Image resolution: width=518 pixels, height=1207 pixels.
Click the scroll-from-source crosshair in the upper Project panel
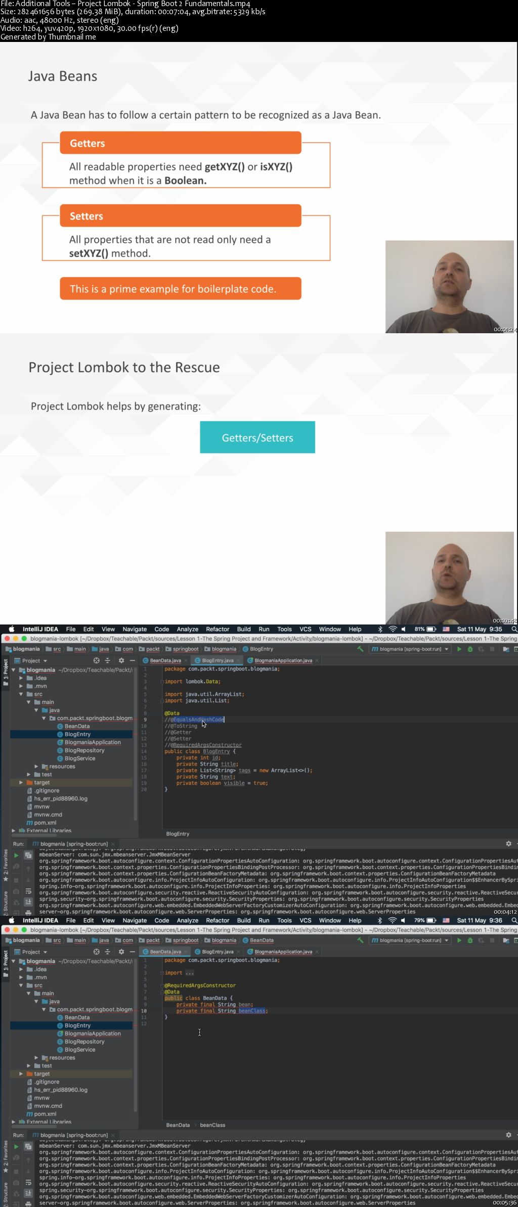pos(96,660)
